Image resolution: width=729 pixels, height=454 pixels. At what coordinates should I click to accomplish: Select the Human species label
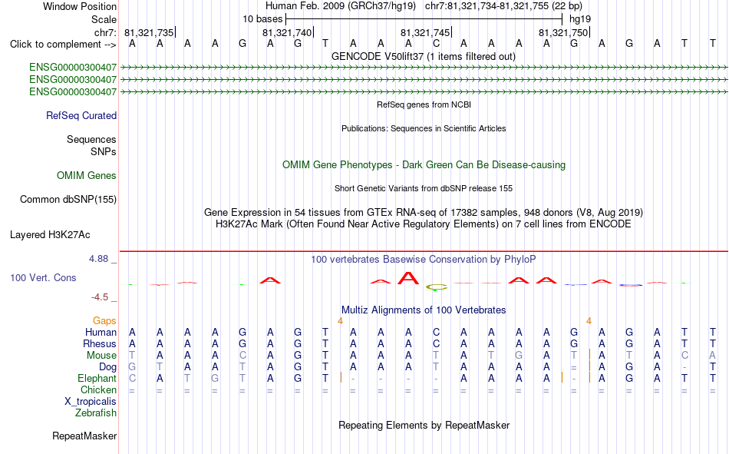(101, 332)
